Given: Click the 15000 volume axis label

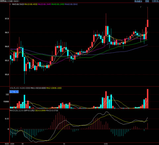Looking at the screenshot, I should coord(6,102).
